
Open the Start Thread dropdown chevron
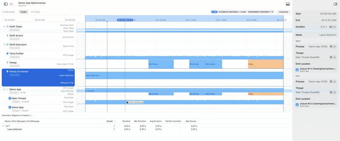pos(335,57)
